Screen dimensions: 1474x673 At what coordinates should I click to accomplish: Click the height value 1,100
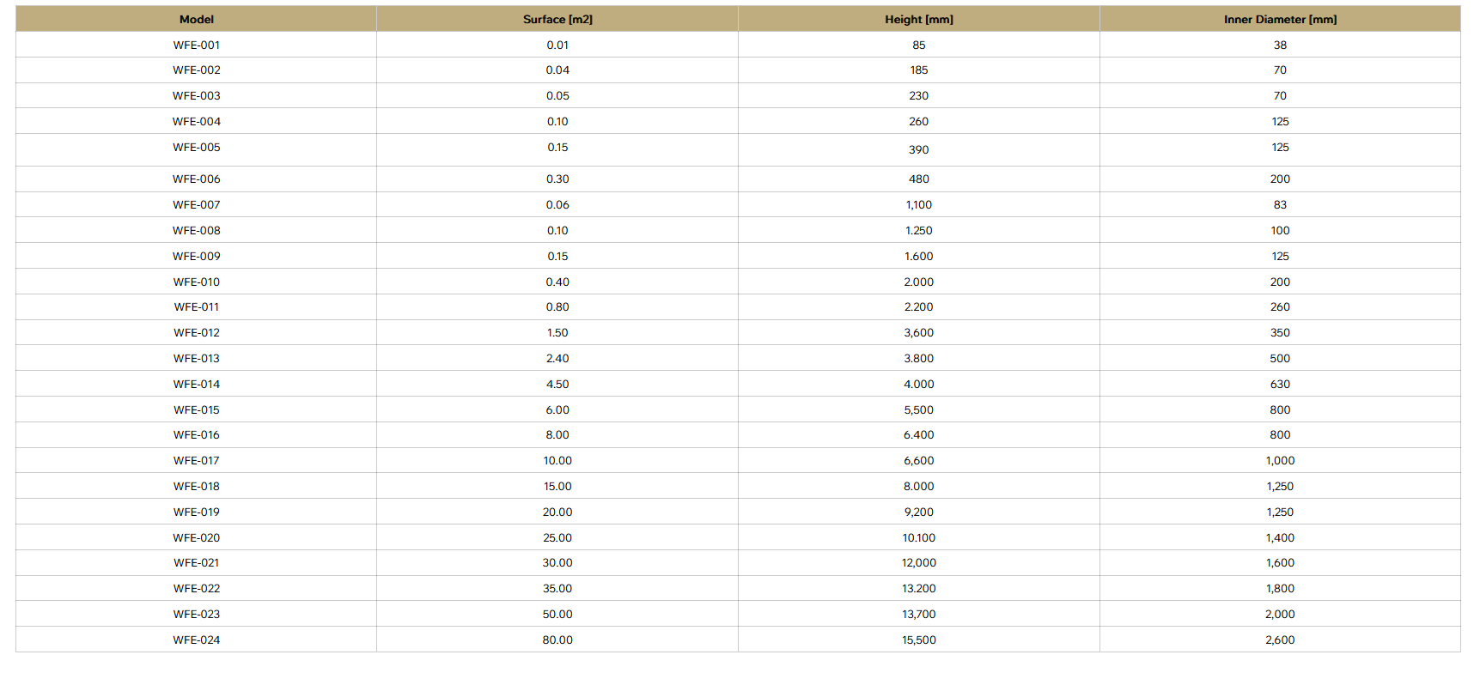919,205
